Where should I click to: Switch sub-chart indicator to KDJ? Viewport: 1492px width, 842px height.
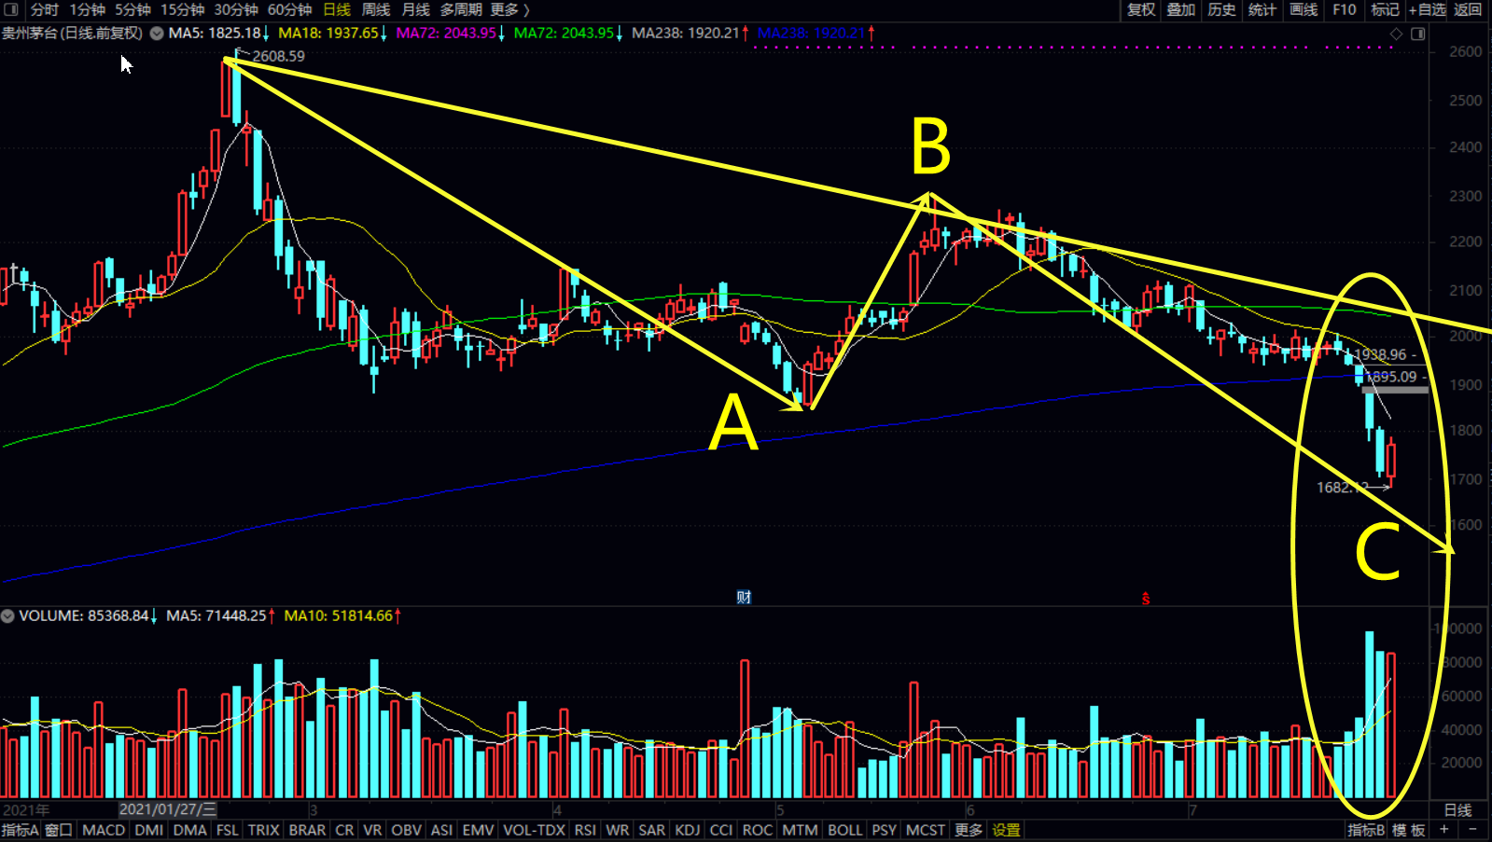coord(688,830)
